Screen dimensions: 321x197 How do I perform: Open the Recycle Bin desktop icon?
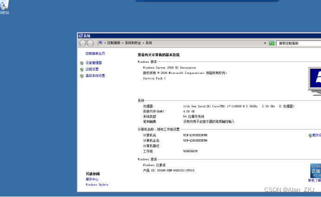tap(4, 7)
